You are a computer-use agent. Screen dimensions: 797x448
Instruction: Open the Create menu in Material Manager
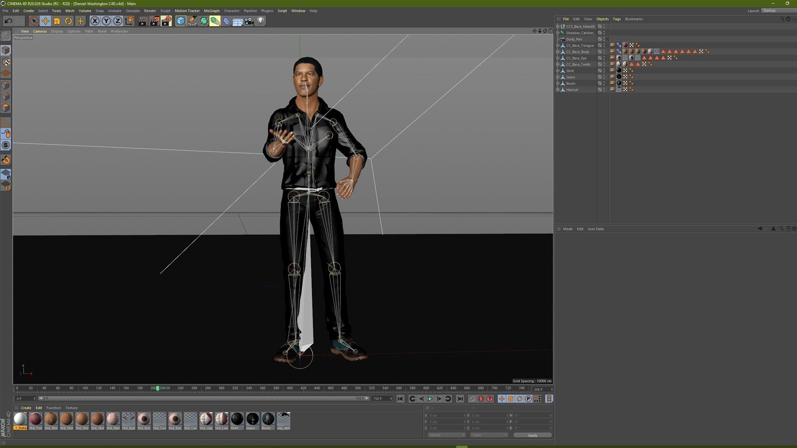[x=26, y=408]
